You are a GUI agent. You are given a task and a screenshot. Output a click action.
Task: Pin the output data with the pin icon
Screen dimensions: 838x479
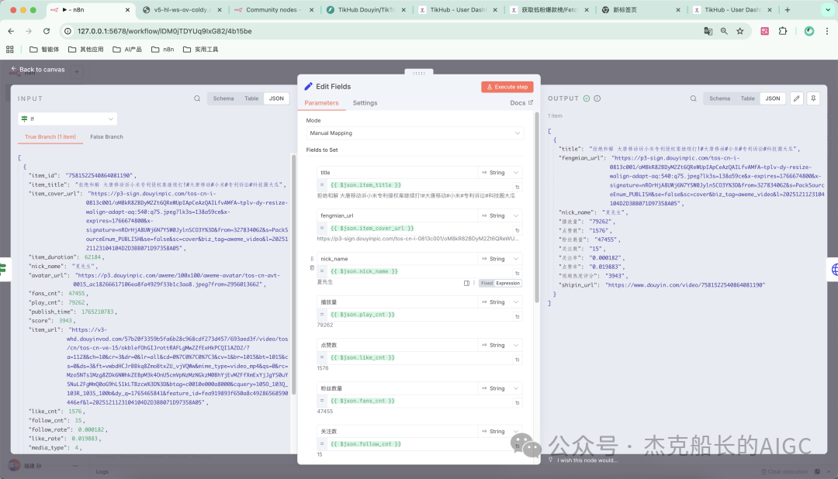click(x=813, y=98)
